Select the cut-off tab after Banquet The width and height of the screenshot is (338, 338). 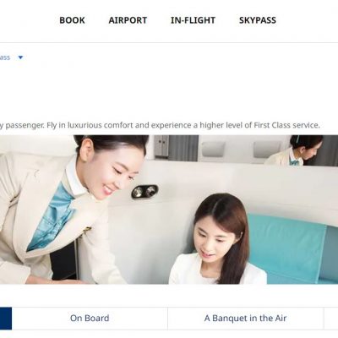click(331, 319)
